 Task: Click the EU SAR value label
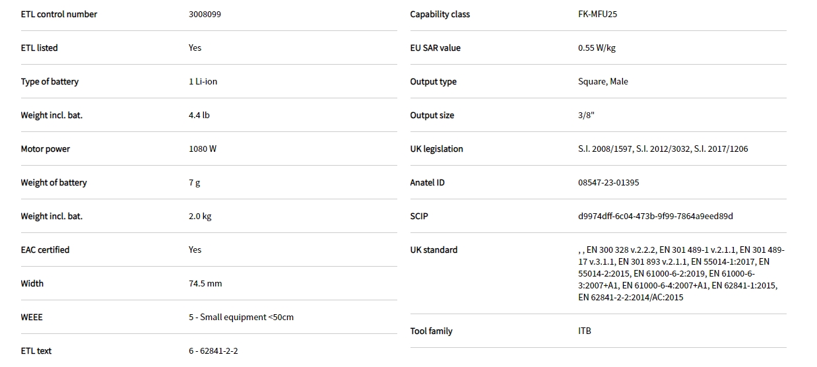coord(435,48)
